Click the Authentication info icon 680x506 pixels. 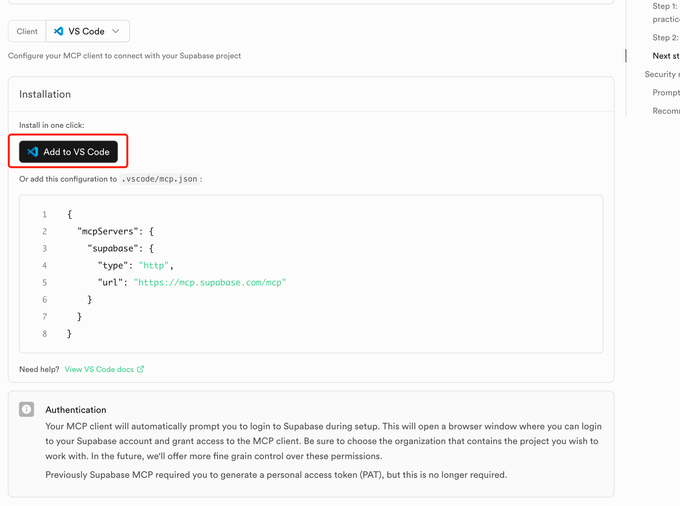click(27, 409)
